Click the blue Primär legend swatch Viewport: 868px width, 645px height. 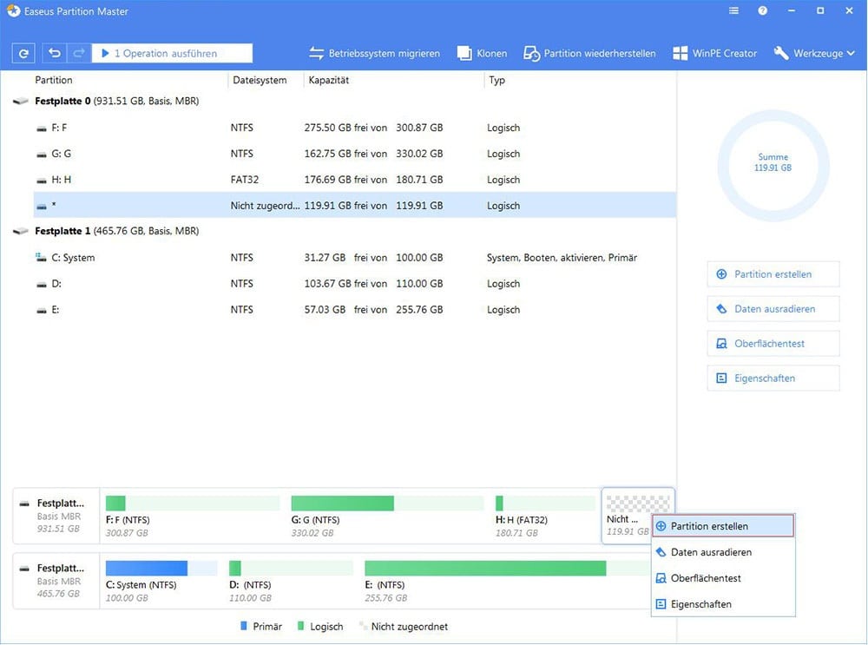click(x=244, y=626)
